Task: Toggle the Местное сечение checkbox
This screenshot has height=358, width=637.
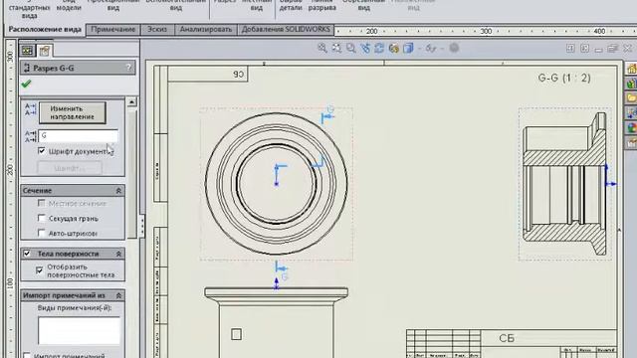Action: [42, 203]
